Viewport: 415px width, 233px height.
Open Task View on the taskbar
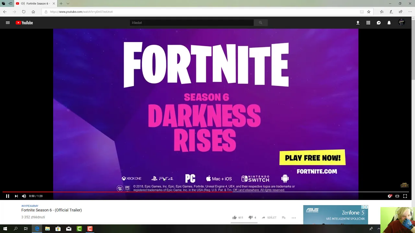pyautogui.click(x=26, y=229)
